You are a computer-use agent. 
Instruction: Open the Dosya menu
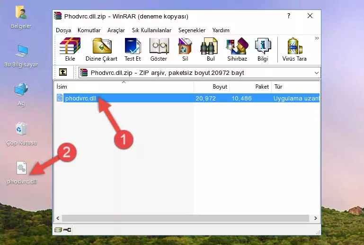click(63, 30)
